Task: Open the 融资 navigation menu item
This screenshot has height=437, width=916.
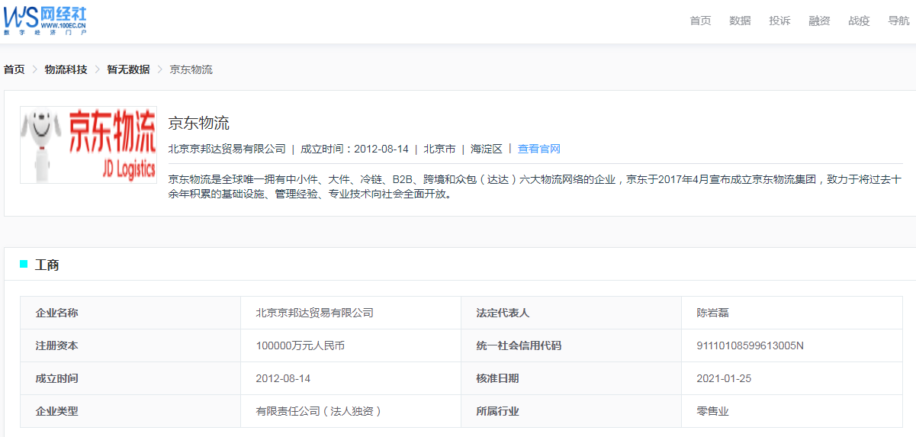Action: click(x=819, y=21)
